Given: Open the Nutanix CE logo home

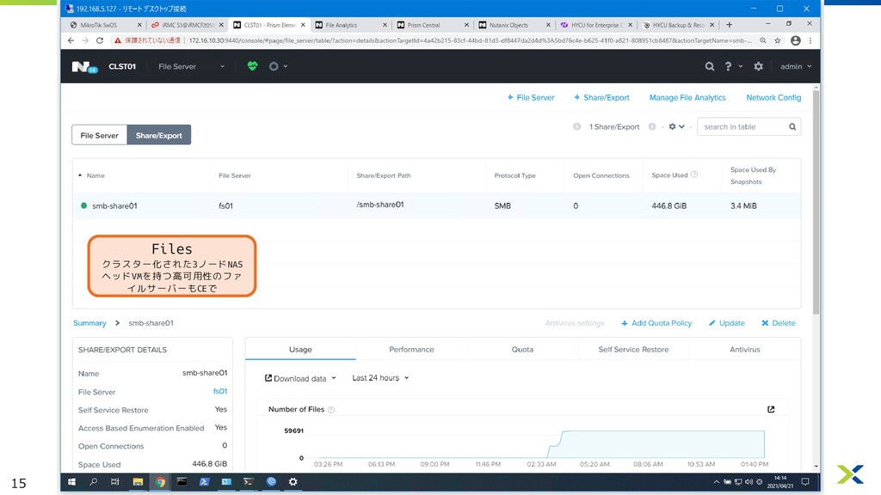Looking at the screenshot, I should [x=85, y=67].
